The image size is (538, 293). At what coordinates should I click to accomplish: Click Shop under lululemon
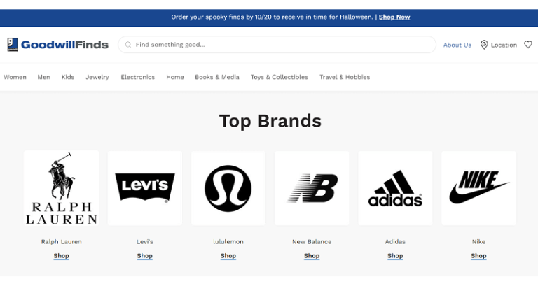pos(228,256)
